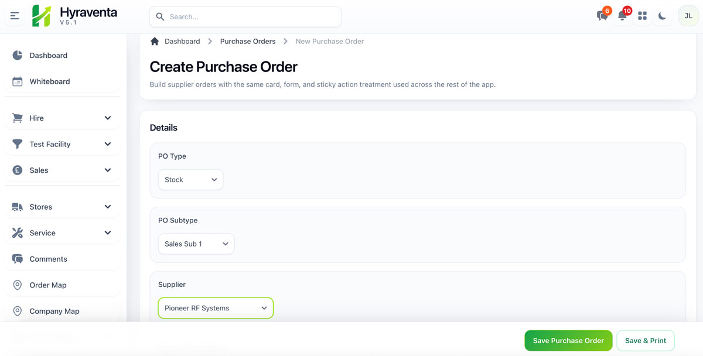Click the Comments speech bubble icon

(18, 259)
